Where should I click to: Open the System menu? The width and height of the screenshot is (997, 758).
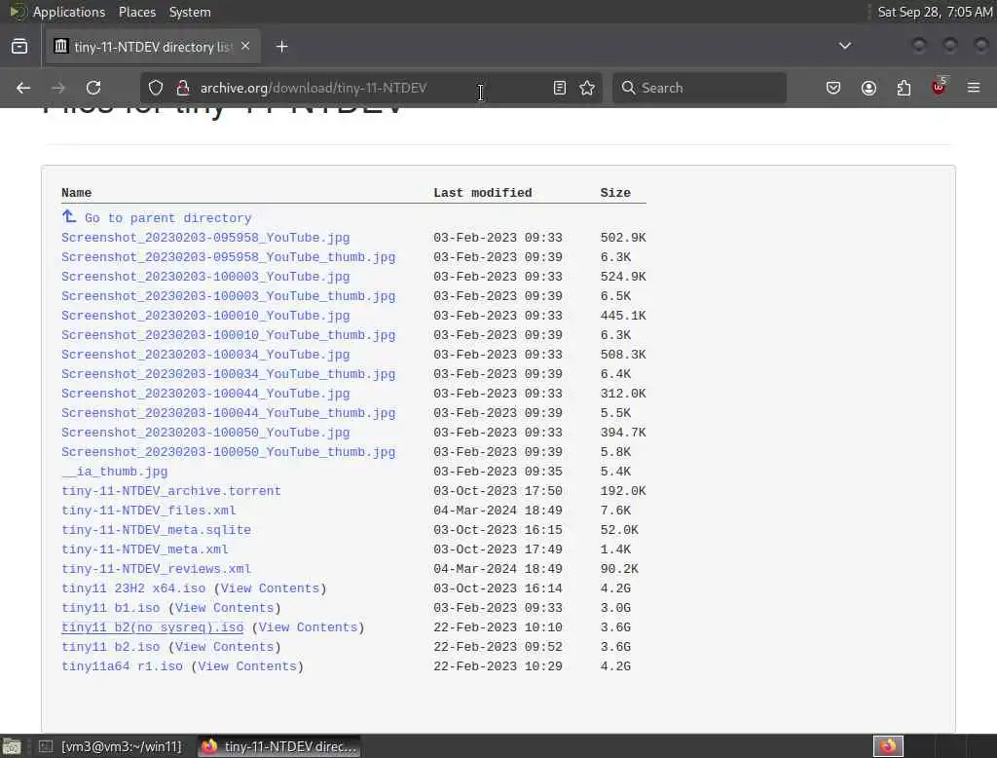[190, 12]
